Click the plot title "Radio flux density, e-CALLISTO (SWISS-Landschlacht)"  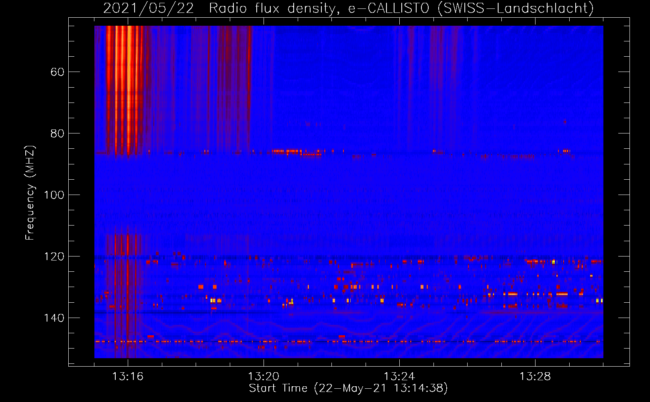click(401, 8)
